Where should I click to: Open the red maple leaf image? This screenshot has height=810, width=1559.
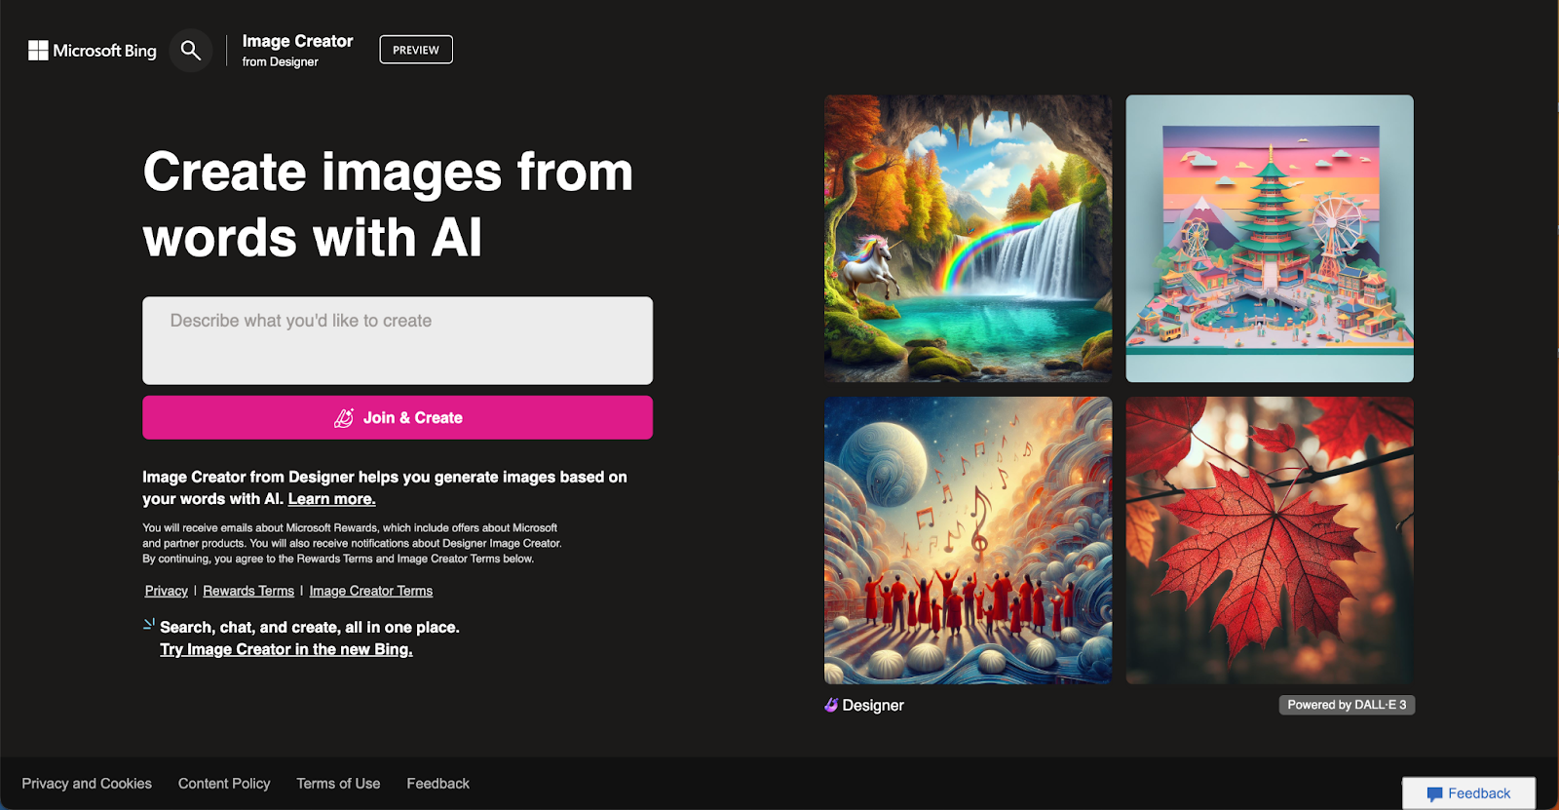click(x=1270, y=540)
